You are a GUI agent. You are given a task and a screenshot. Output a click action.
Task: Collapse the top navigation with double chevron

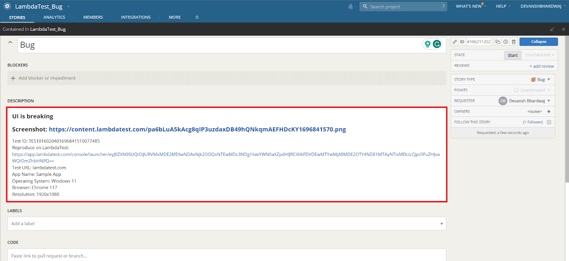click(x=197, y=17)
